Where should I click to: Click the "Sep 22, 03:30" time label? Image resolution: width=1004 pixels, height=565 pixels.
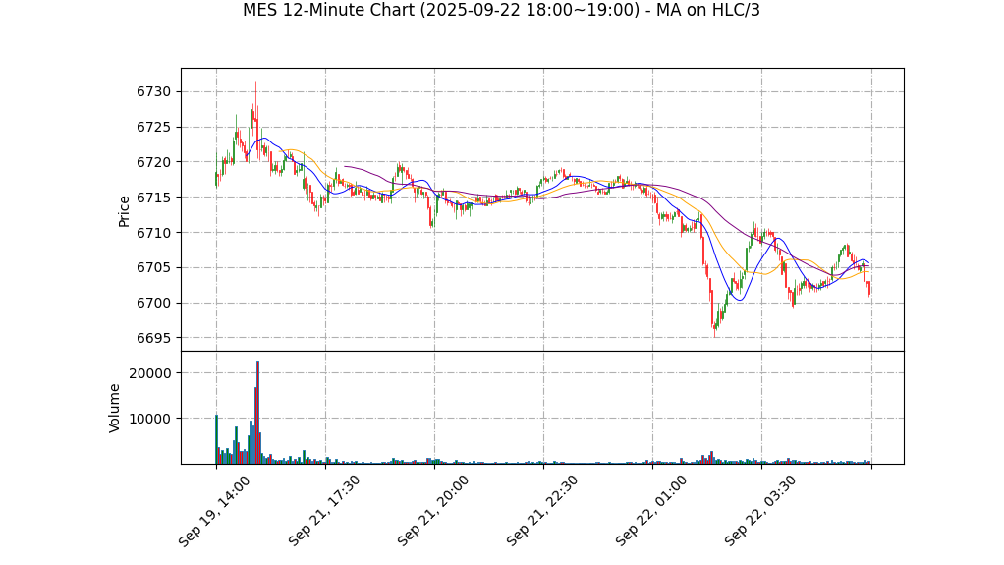pos(759,511)
